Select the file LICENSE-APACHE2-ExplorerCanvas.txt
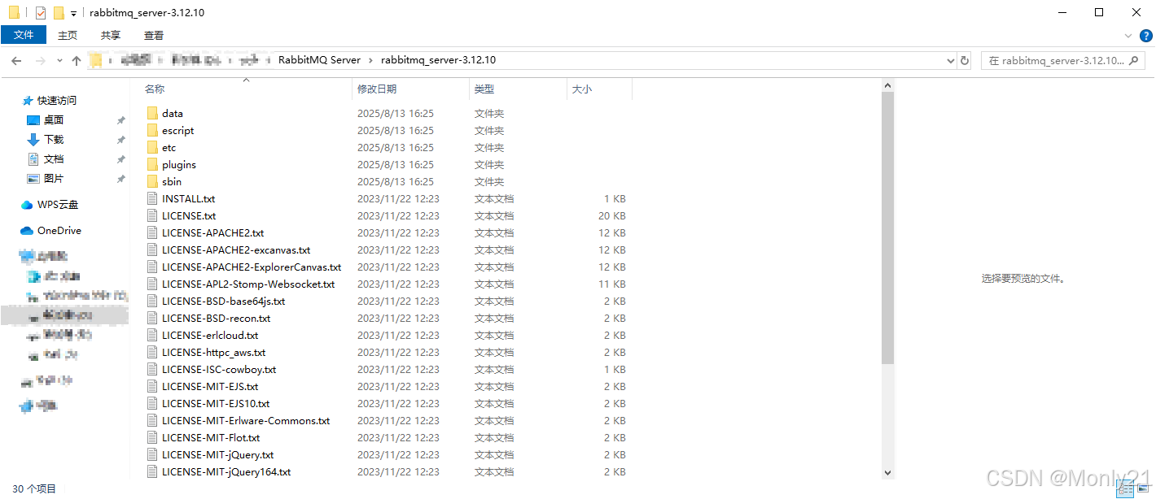 point(252,267)
